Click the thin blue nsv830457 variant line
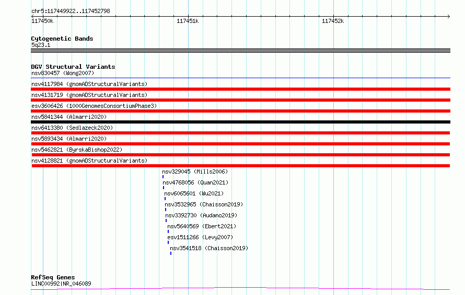This screenshot has height=295, width=465. (240, 78)
